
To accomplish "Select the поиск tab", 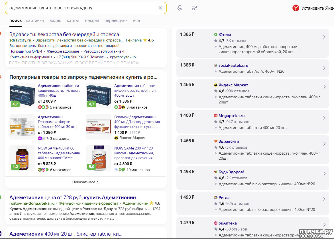I will (x=16, y=21).
